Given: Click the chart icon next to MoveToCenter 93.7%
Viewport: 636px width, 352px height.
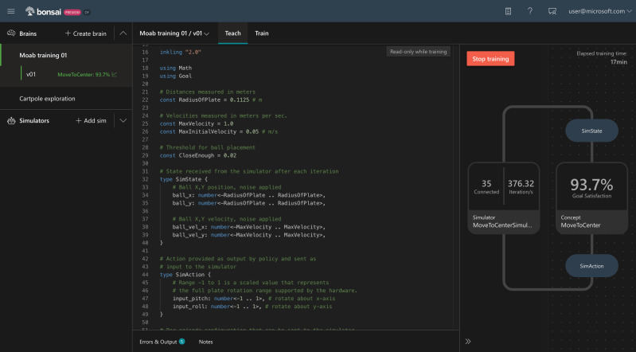Looking at the screenshot, I should click(x=115, y=74).
